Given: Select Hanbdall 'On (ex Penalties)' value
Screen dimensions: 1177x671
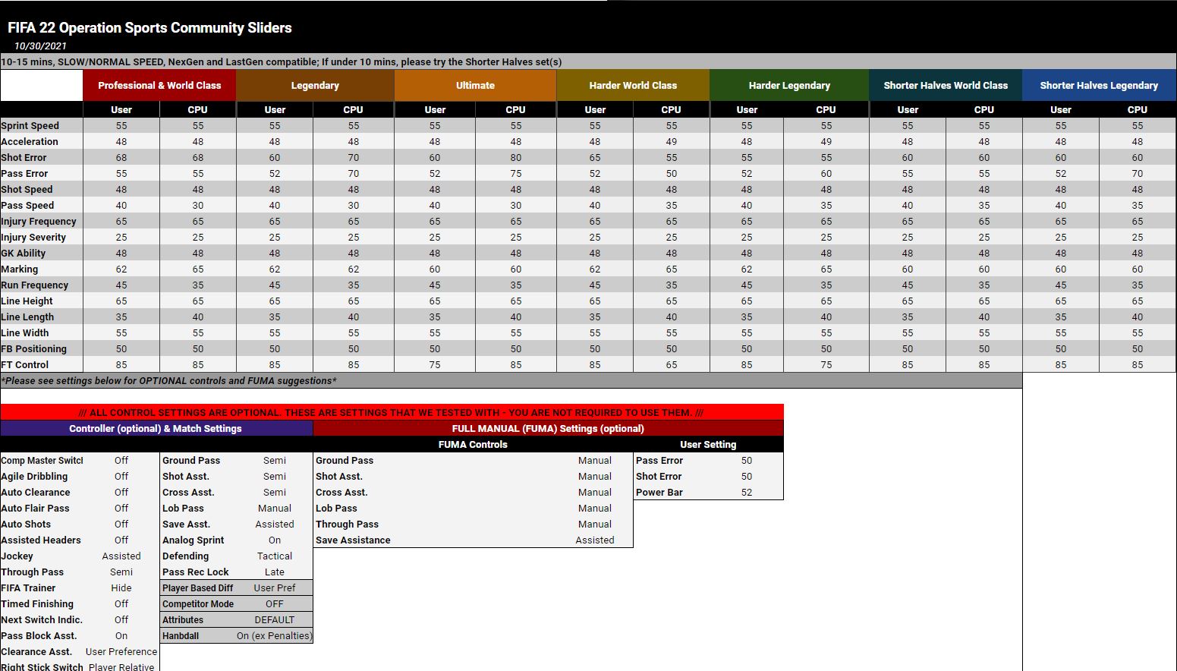Looking at the screenshot, I should (275, 636).
